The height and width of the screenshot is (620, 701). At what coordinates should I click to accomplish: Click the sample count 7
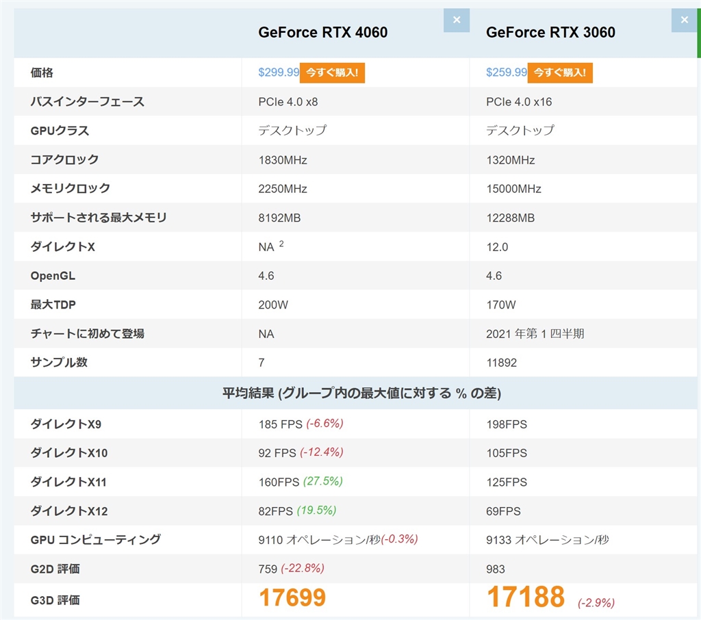click(x=262, y=363)
